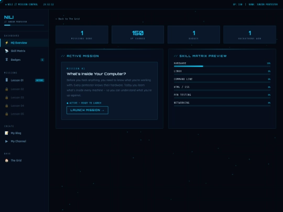
Task: Click the "Active – Ready to Launch" status
Action: point(84,103)
